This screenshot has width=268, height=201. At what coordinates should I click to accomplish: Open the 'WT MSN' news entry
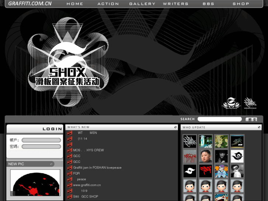click(87, 133)
